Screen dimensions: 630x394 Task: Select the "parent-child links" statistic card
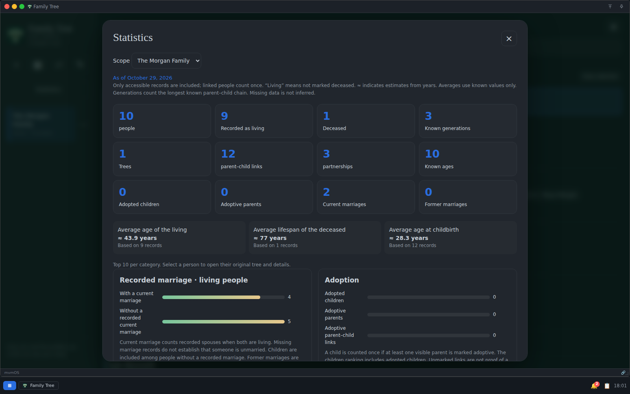[x=264, y=159]
